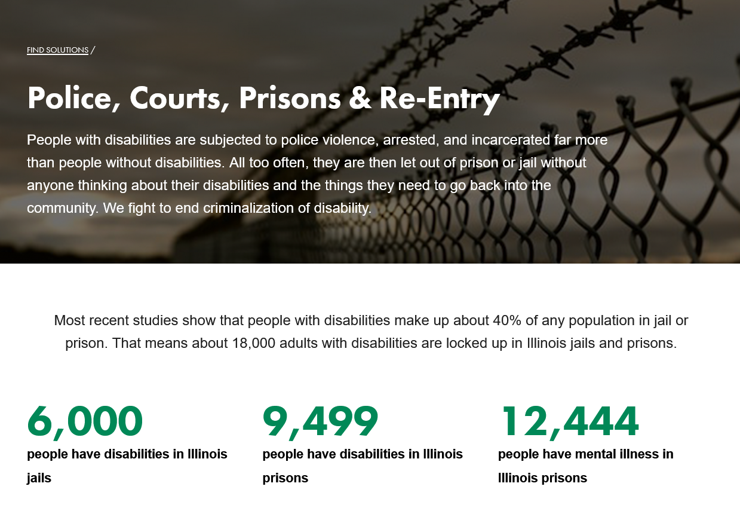
Task: Click the green 9,499 statistic
Action: (320, 421)
